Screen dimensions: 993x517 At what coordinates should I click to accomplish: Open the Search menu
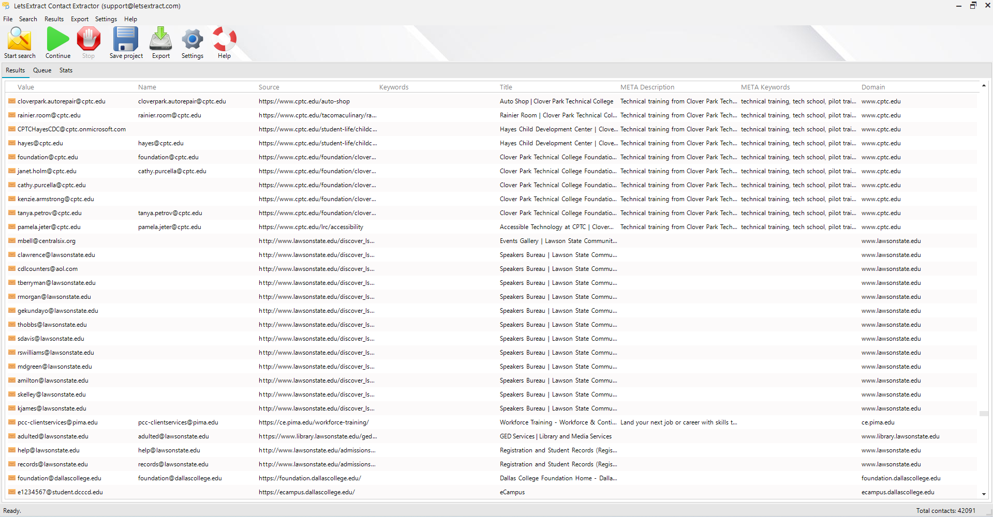pos(28,19)
